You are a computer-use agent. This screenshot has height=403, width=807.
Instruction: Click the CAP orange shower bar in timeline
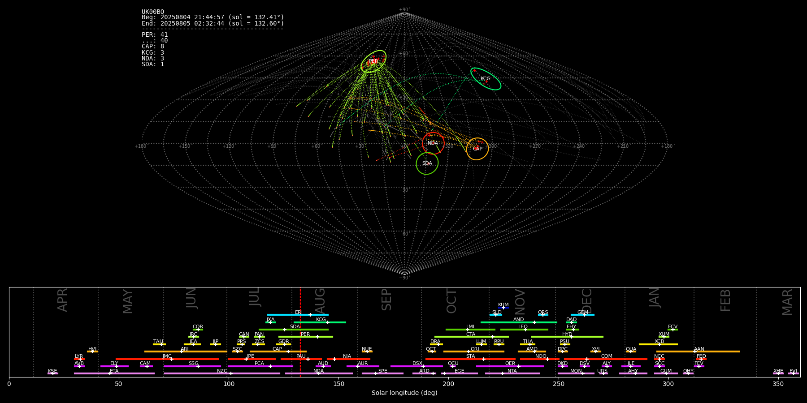(x=278, y=352)
